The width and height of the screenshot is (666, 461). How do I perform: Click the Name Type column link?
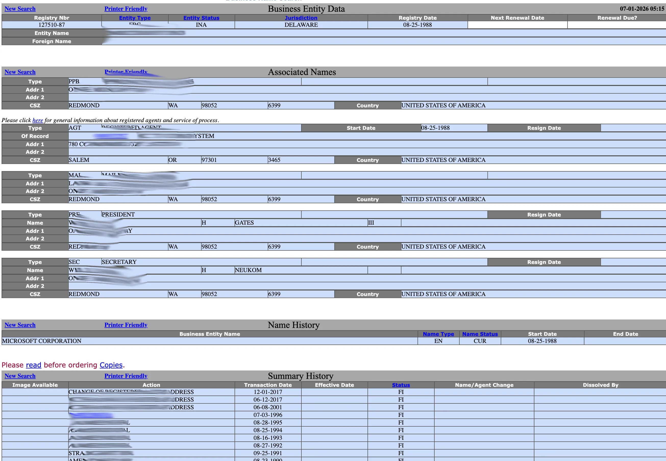[x=438, y=334]
